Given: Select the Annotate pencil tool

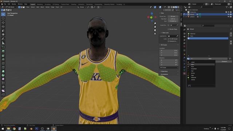Looking at the screenshot, I should [x=3, y=39].
